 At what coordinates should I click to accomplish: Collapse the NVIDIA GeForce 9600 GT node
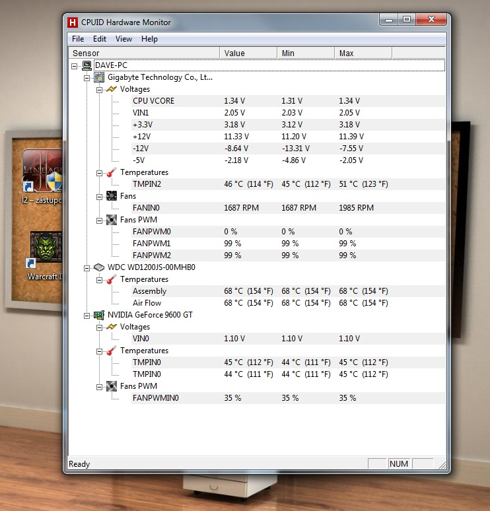(87, 316)
